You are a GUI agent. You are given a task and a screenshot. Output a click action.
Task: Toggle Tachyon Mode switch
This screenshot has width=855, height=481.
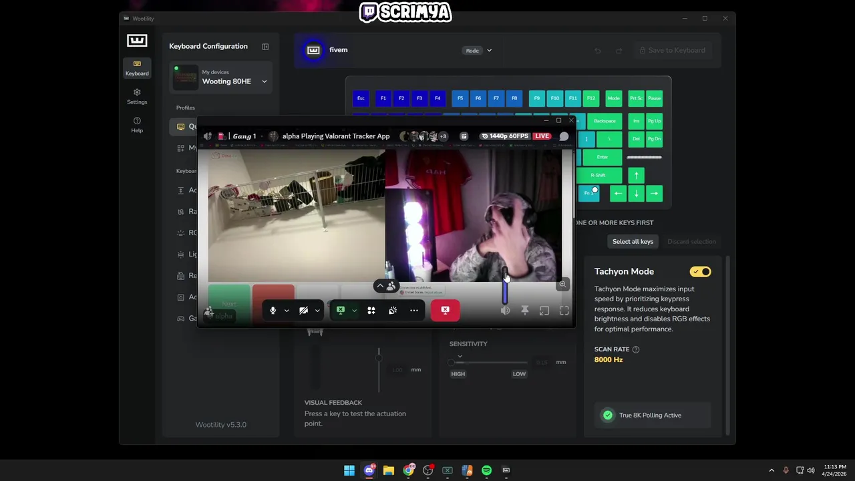pos(701,272)
